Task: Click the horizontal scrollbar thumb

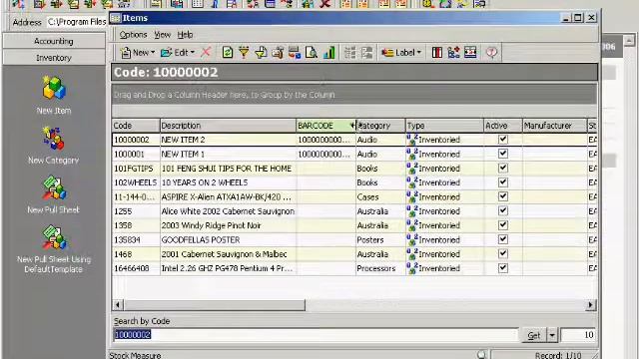Action: [215, 305]
